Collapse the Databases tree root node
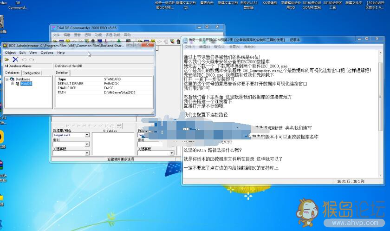Image resolution: width=390 pixels, height=231 pixels. [7, 79]
